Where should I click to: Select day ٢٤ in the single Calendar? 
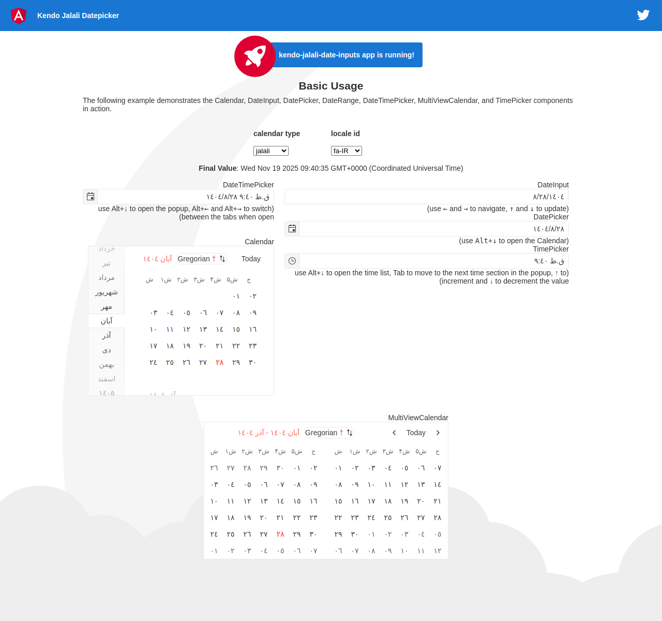(154, 362)
